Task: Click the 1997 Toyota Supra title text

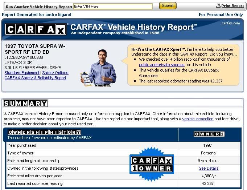Action: (35, 49)
